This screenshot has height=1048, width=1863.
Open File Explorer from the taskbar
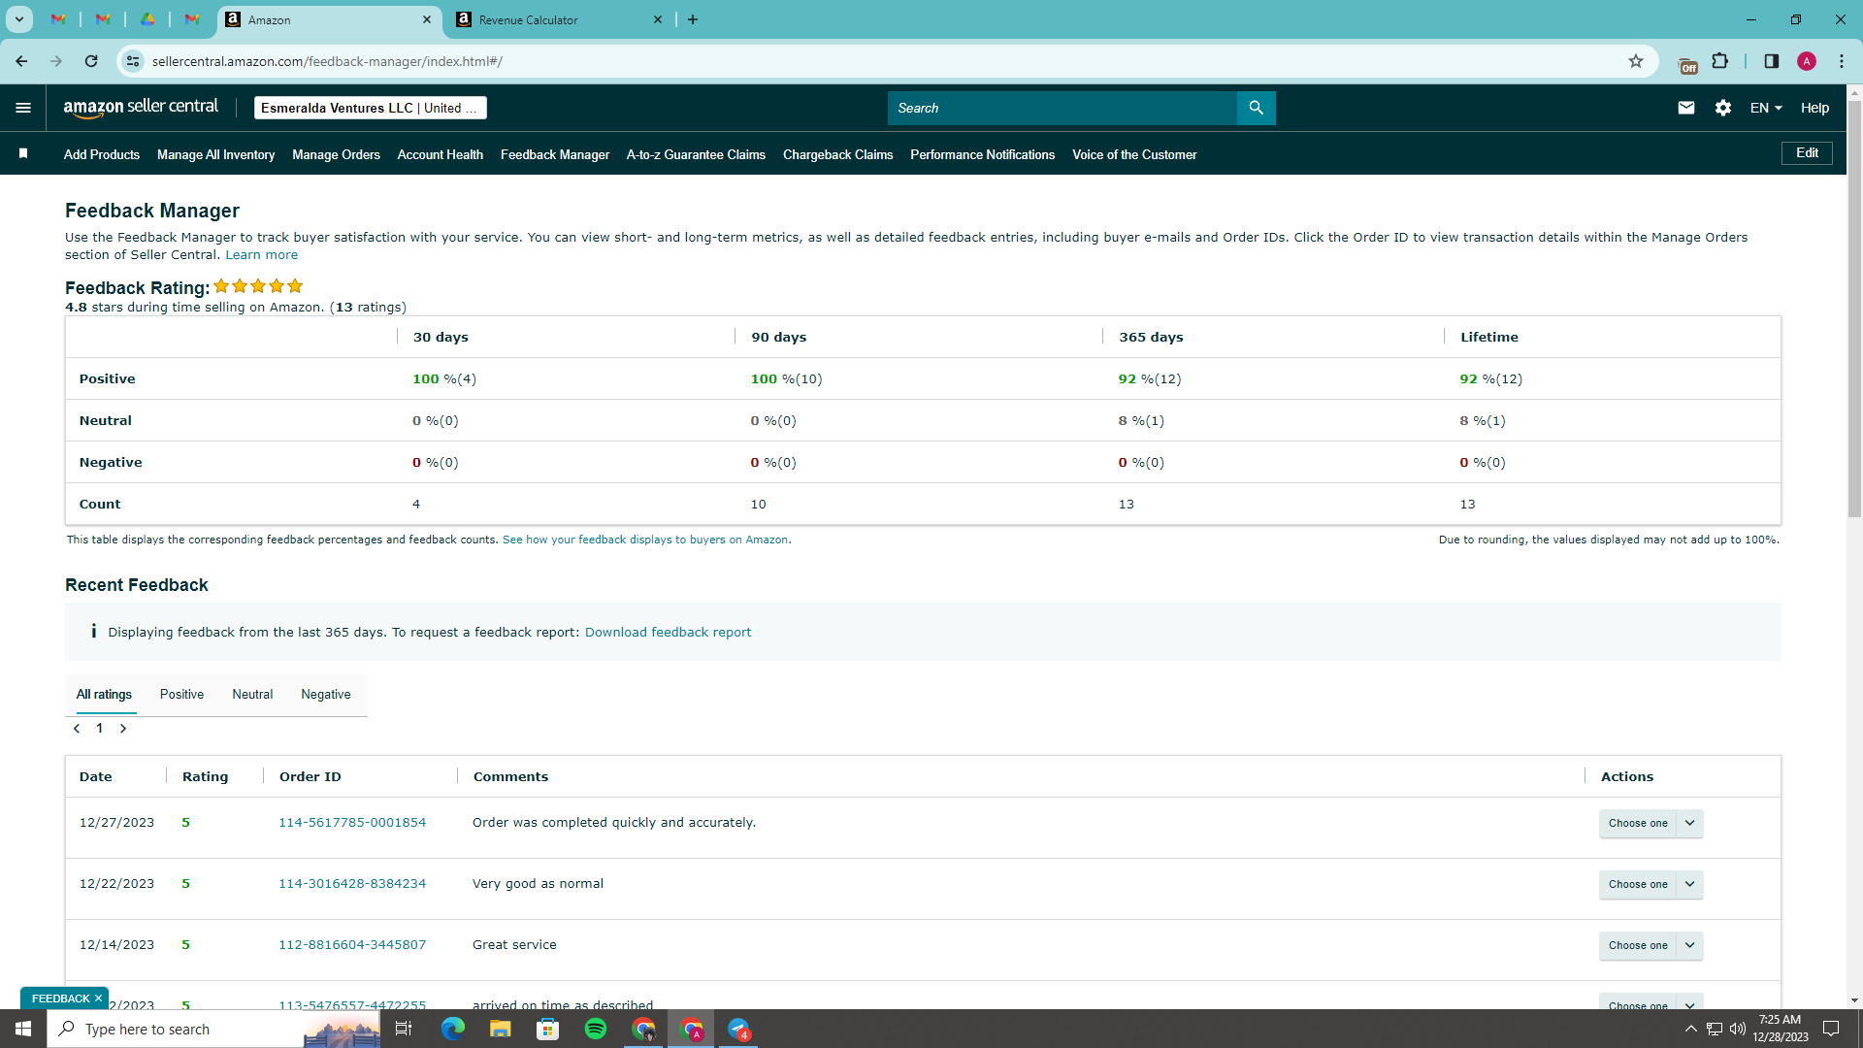pyautogui.click(x=501, y=1029)
